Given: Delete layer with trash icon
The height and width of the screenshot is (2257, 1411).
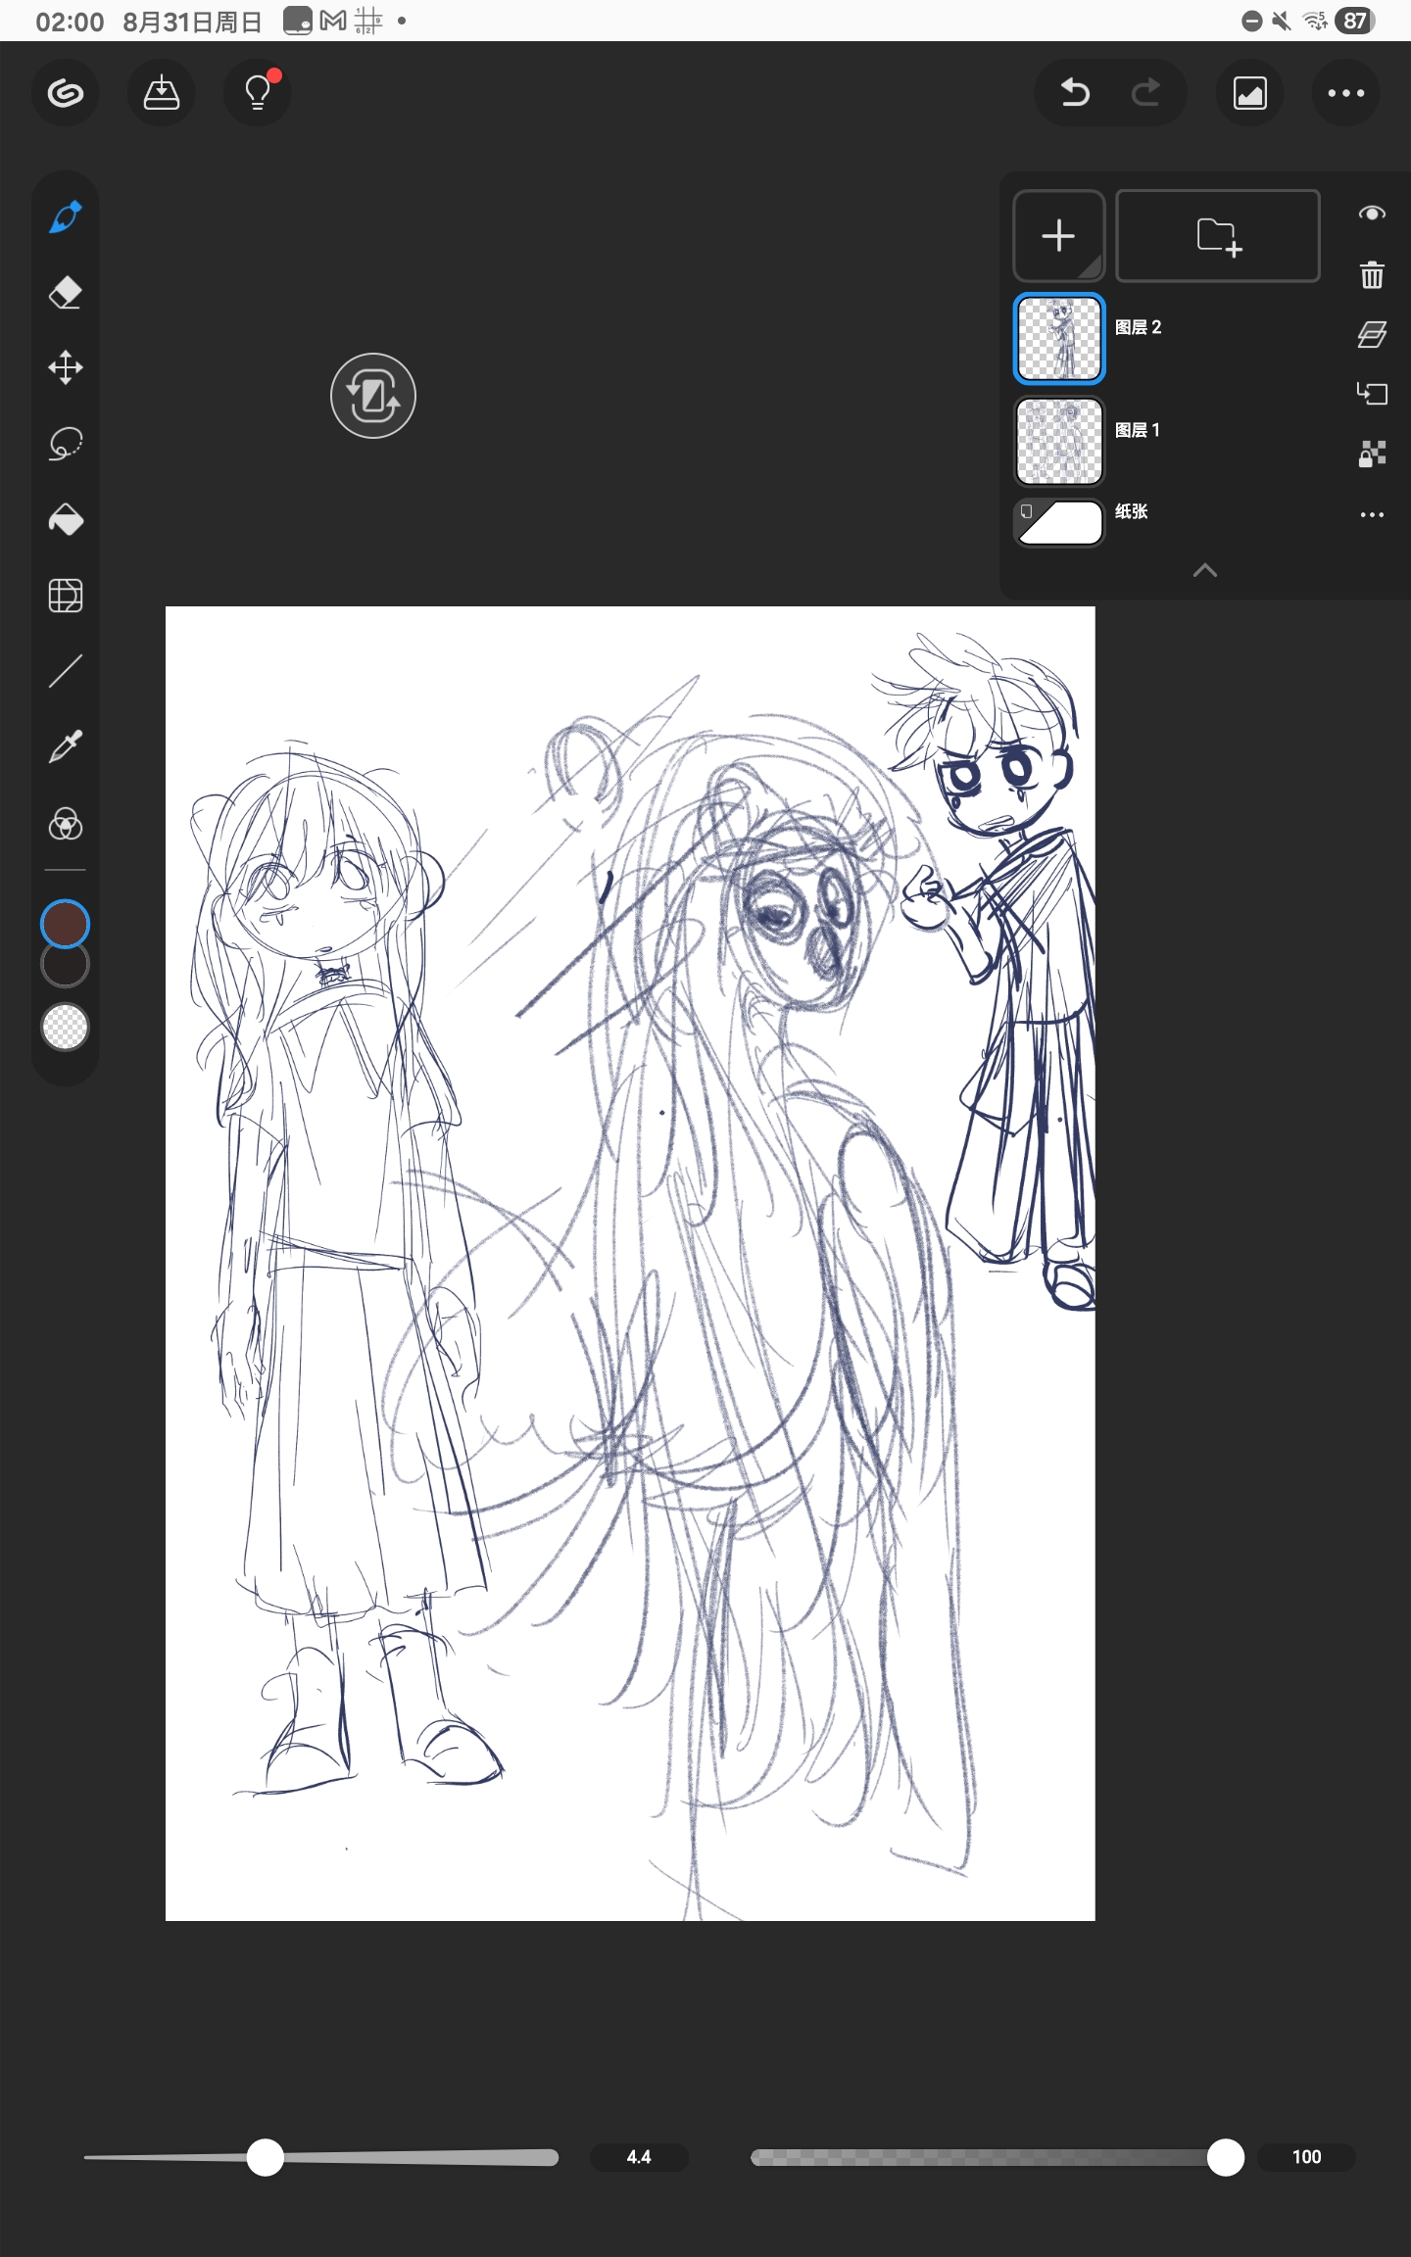Looking at the screenshot, I should coord(1372,275).
